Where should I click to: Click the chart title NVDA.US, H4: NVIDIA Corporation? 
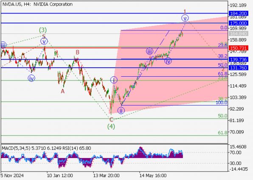coord(37,4)
